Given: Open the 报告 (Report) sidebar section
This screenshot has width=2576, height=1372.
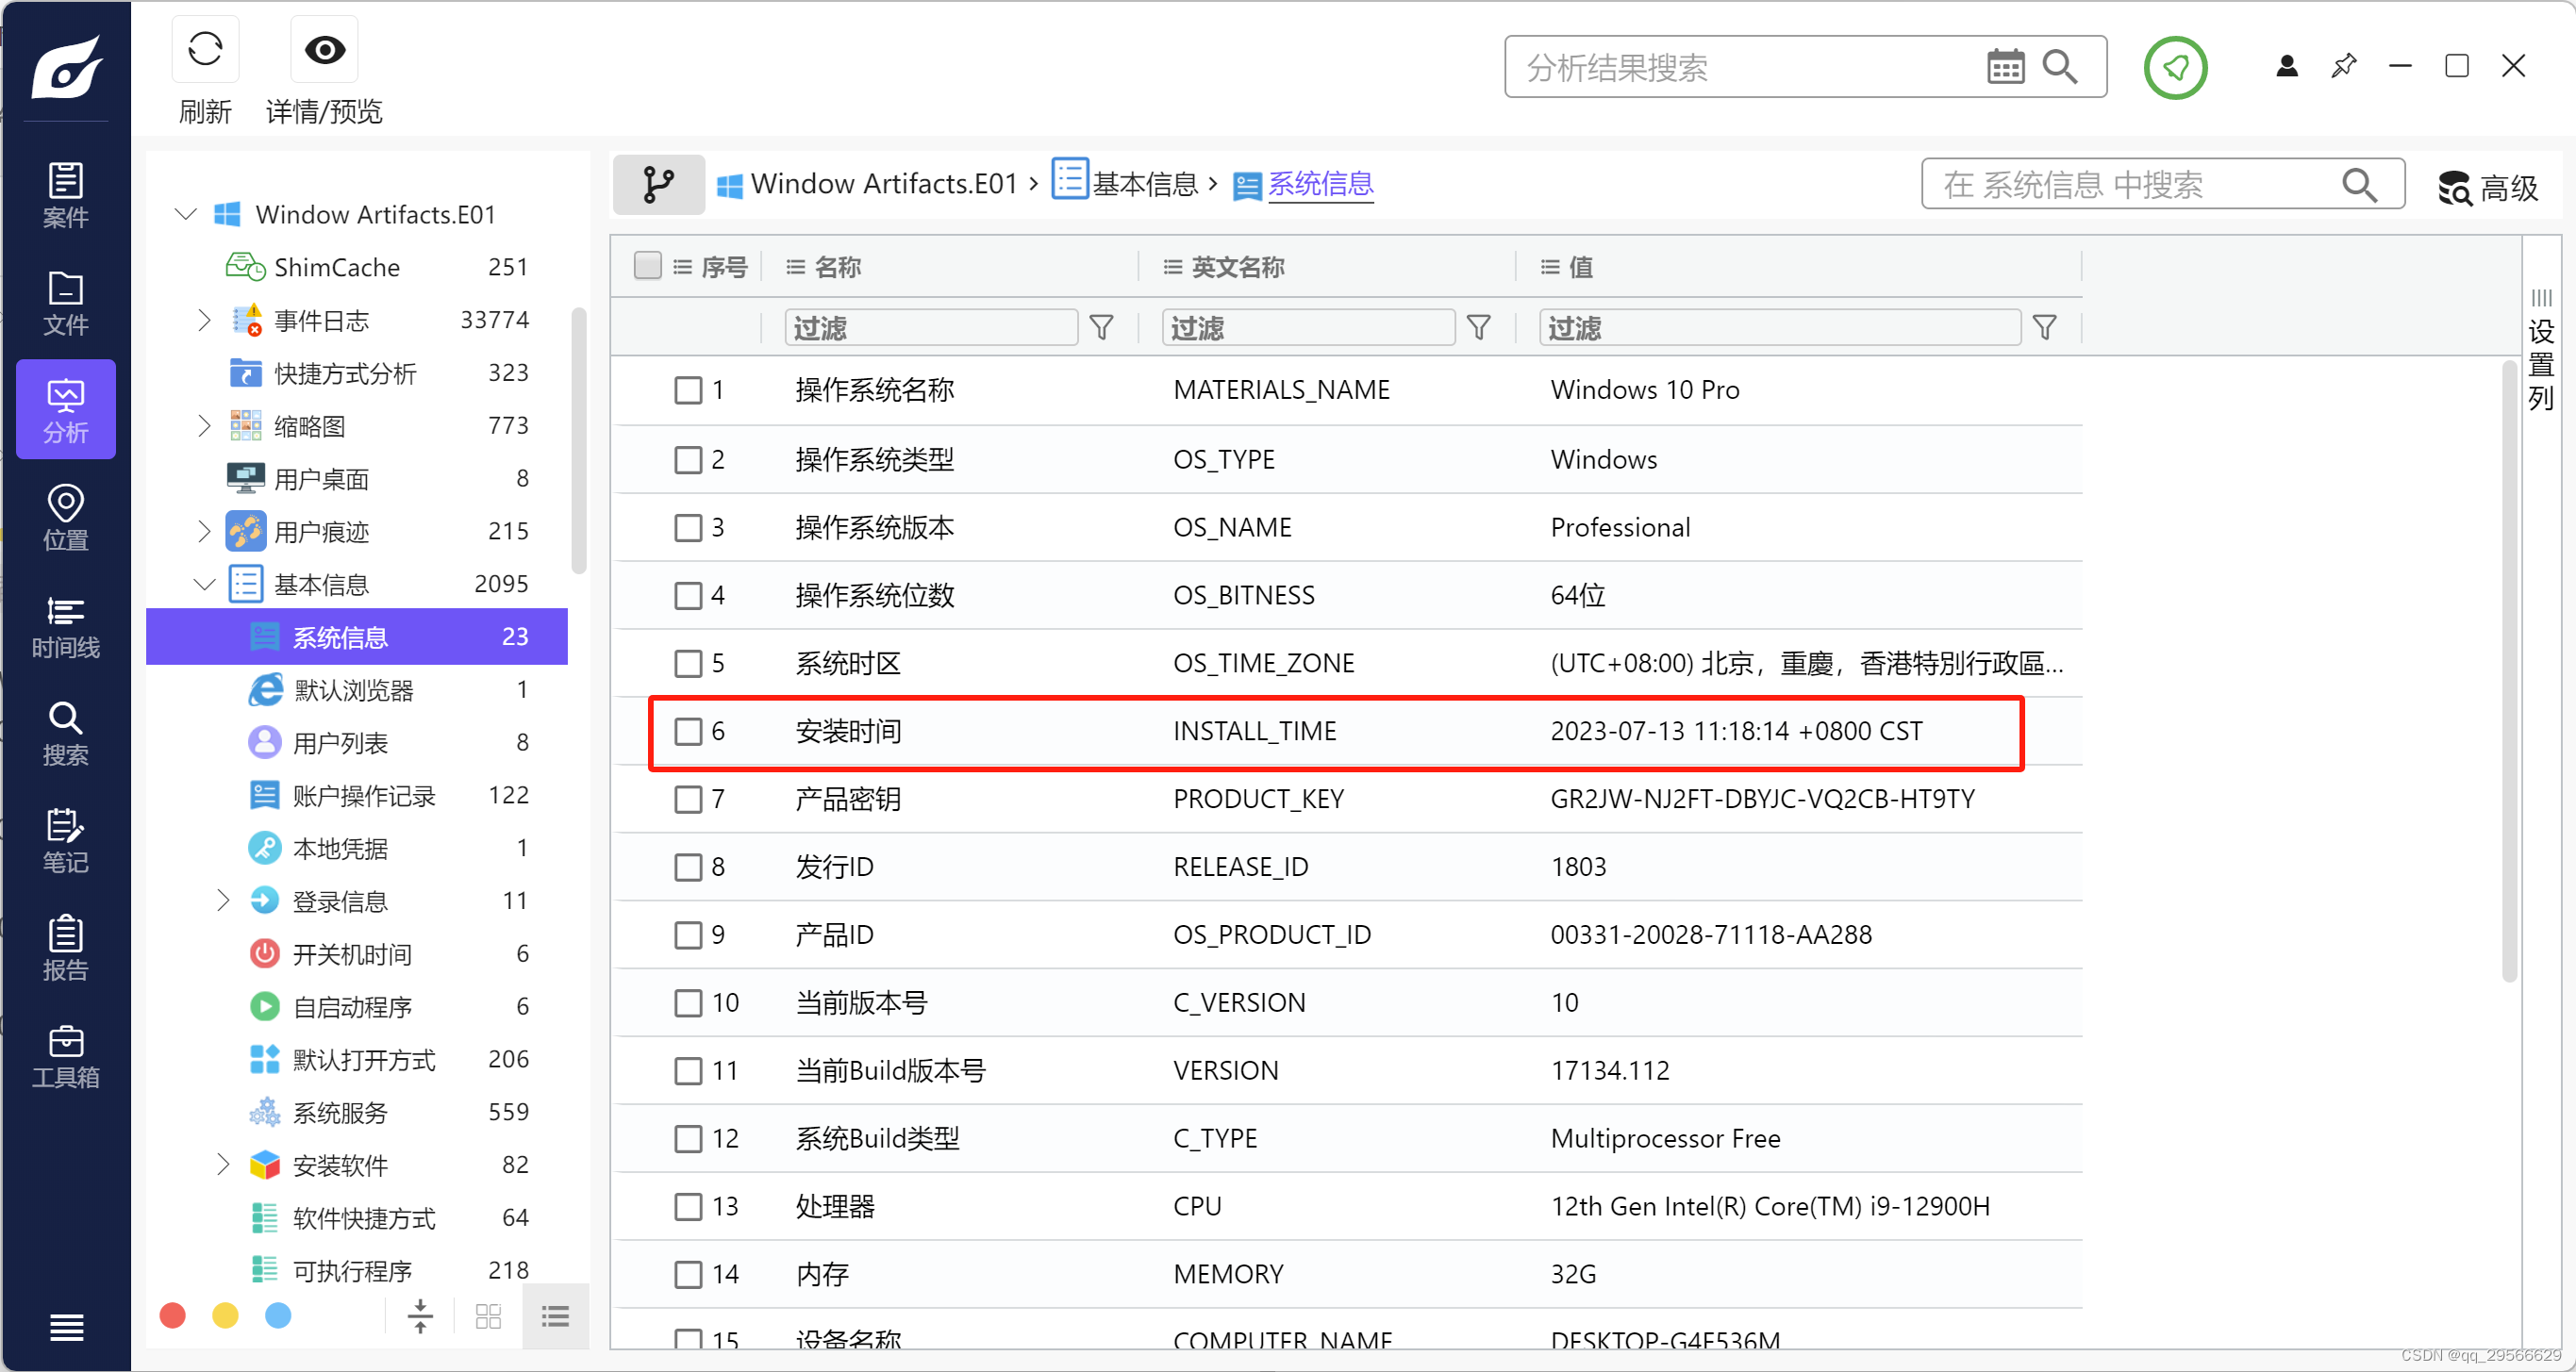Looking at the screenshot, I should (x=66, y=947).
